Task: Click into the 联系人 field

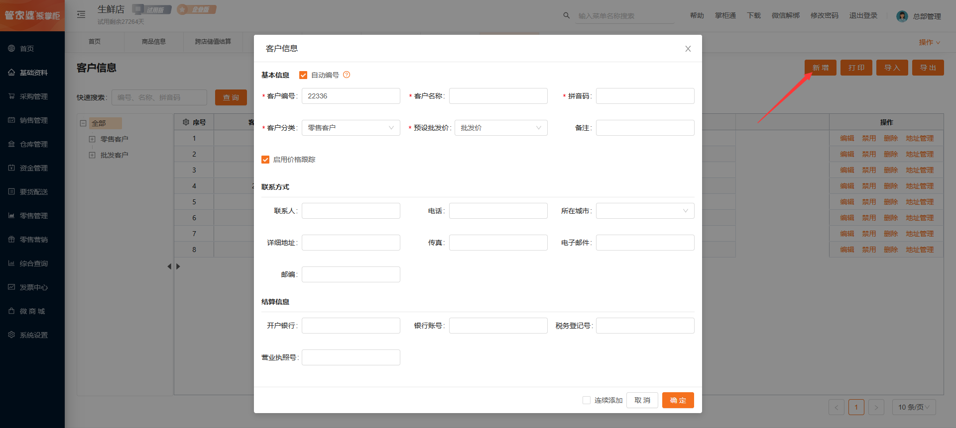Action: pos(351,211)
